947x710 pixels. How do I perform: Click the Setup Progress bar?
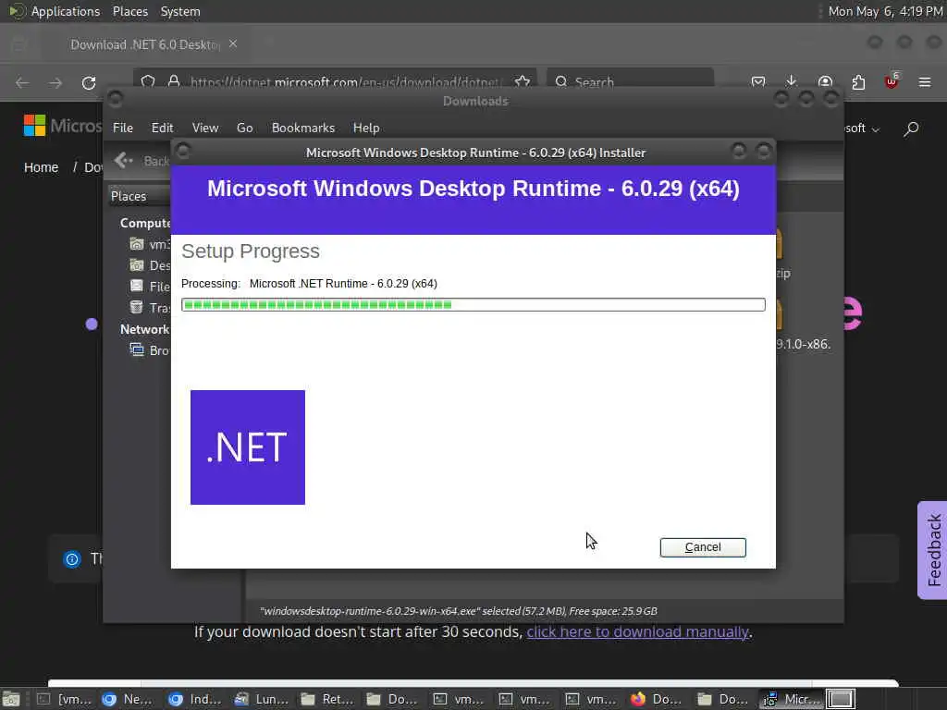pyautogui.click(x=473, y=304)
